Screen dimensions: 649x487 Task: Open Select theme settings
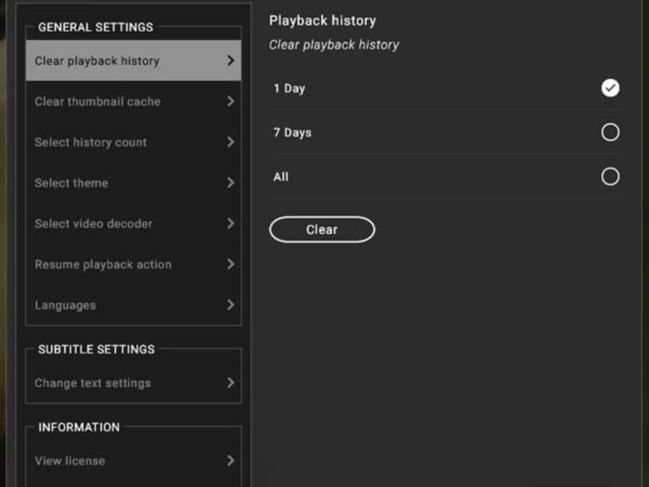coord(71,183)
